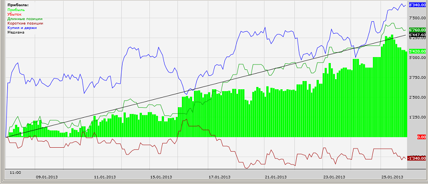428x184 pixels.
Task: Click the 11:00 time label on axis
Action: tap(15, 172)
